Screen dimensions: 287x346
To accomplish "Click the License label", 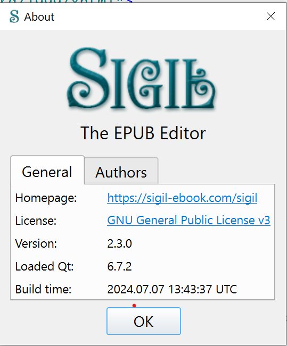I will 36,221.
